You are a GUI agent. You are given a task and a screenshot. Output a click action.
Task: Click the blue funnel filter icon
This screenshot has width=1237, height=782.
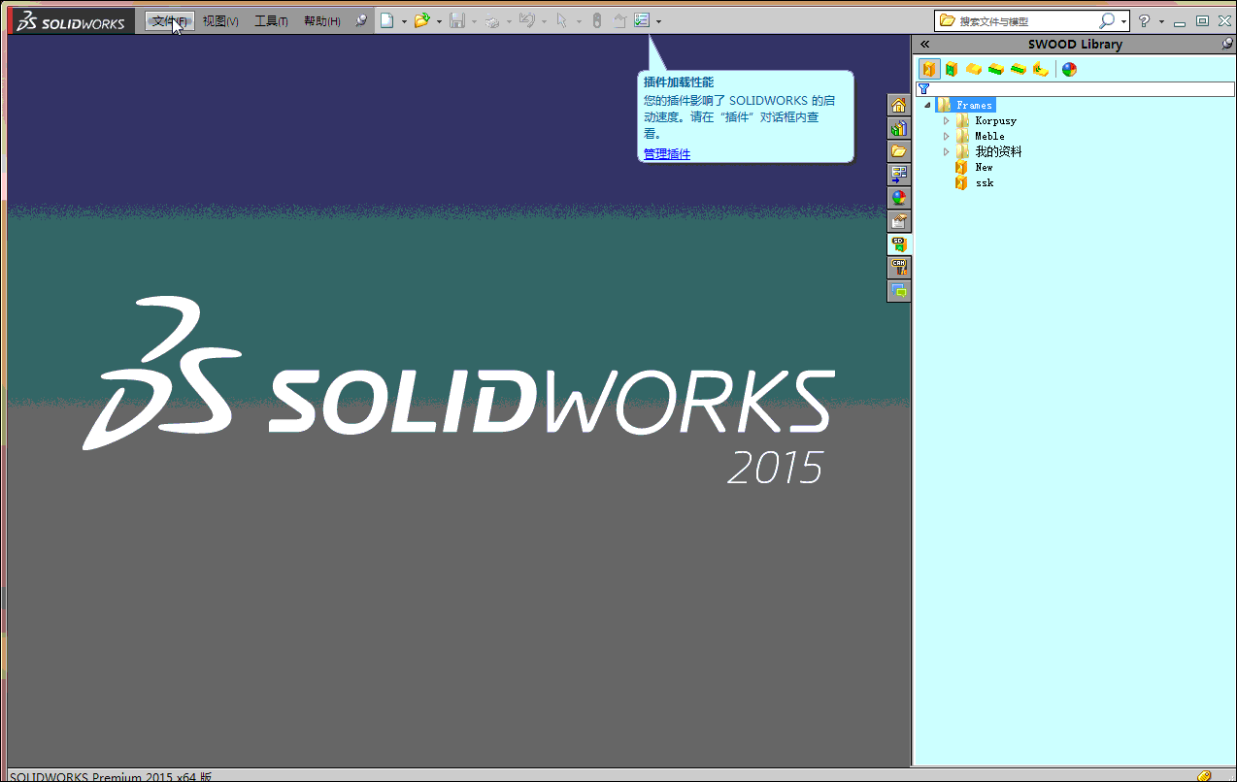923,89
